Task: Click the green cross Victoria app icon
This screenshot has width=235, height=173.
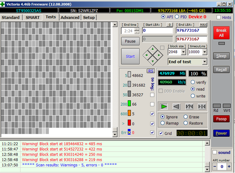Action: [x=2, y=4]
